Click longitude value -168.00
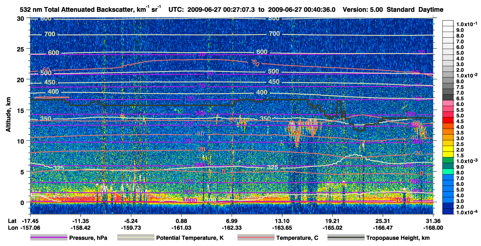The width and height of the screenshot is (481, 246). [433, 228]
